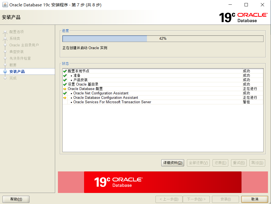
Task: Select the 典型安装 step in sidebar
Action: tap(17, 52)
